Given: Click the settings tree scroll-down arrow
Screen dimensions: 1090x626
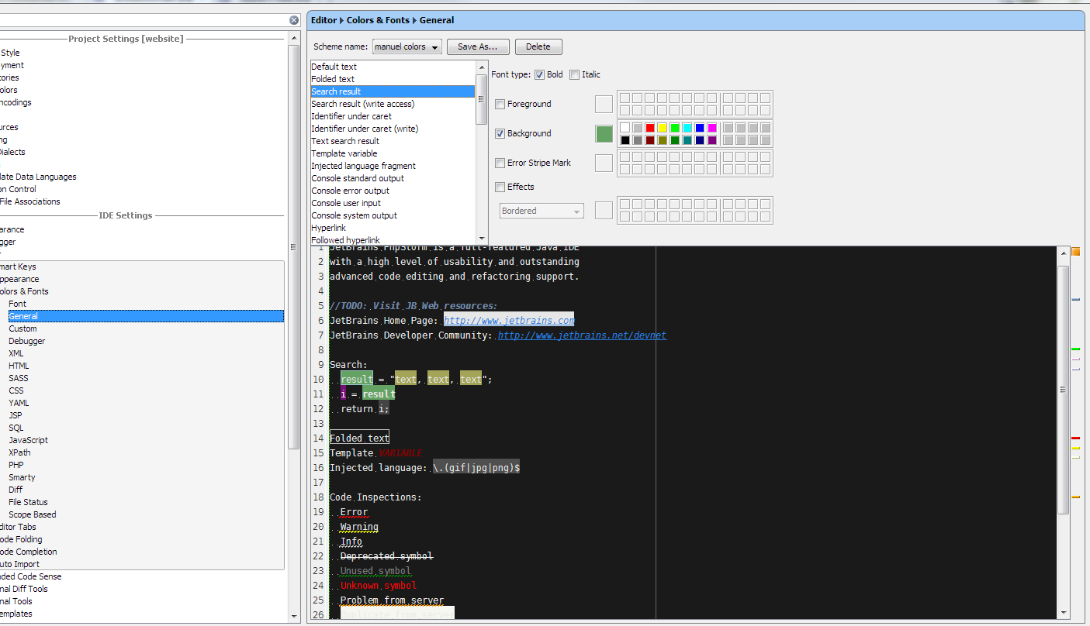Looking at the screenshot, I should coord(294,617).
